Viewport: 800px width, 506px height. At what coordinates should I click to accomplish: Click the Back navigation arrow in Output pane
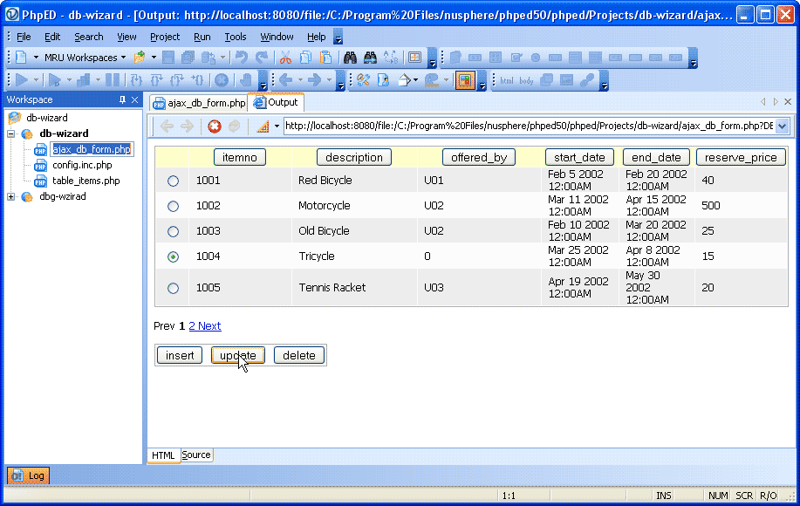tap(167, 126)
